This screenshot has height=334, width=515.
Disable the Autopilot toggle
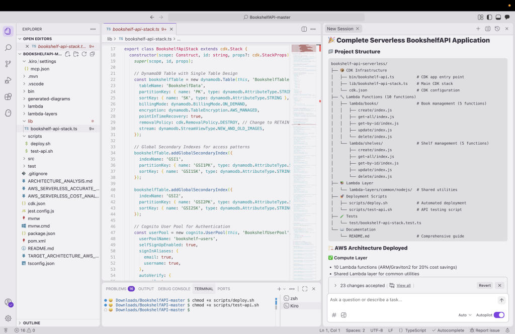click(499, 314)
